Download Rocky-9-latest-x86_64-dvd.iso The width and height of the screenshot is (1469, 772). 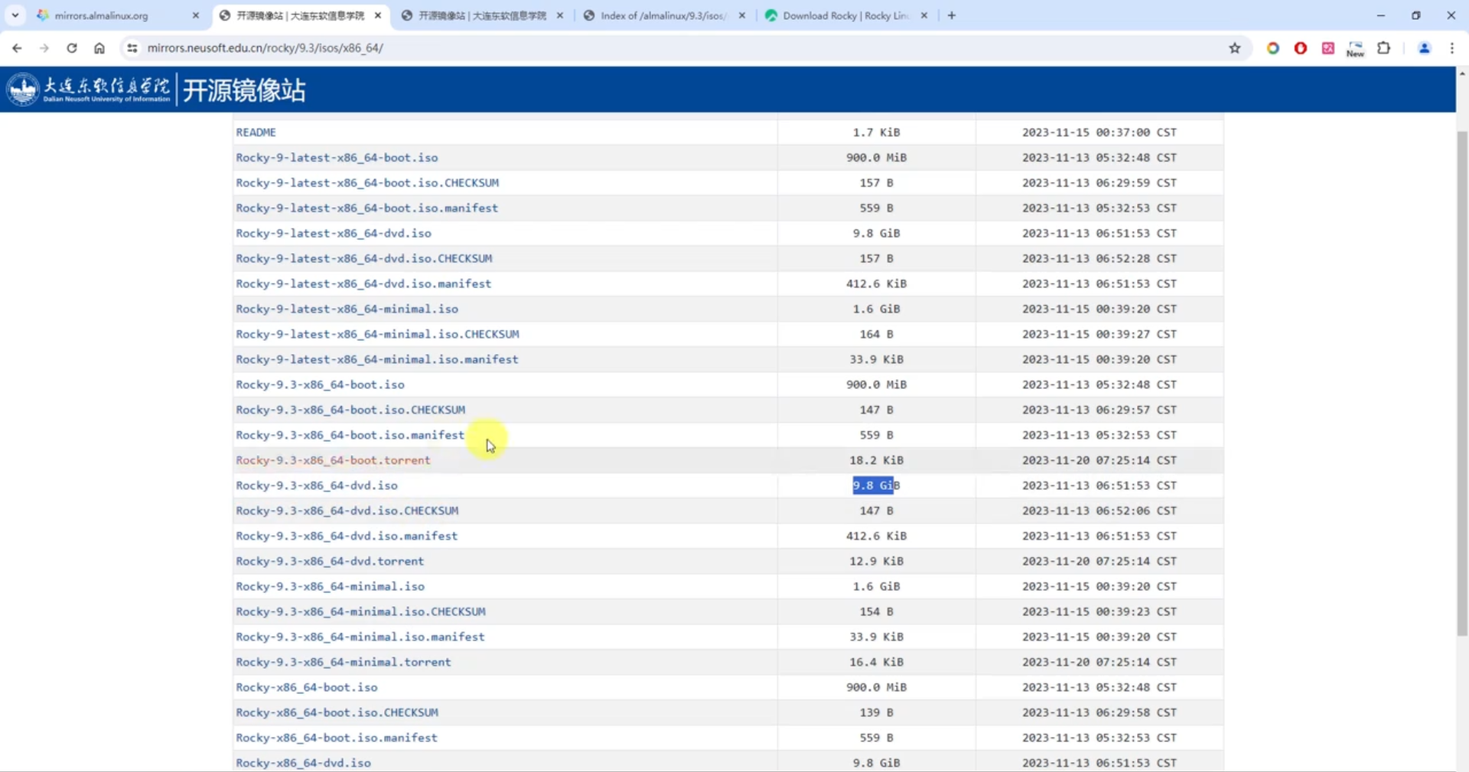pyautogui.click(x=334, y=233)
